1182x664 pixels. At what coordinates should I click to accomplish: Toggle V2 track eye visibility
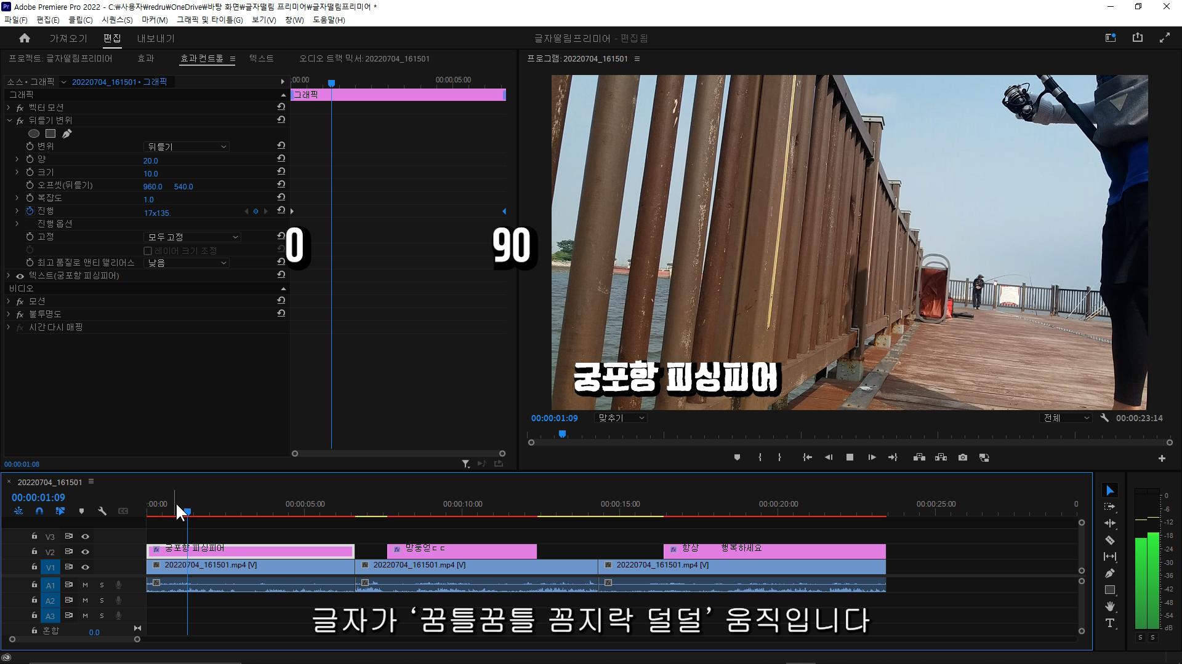click(x=86, y=551)
